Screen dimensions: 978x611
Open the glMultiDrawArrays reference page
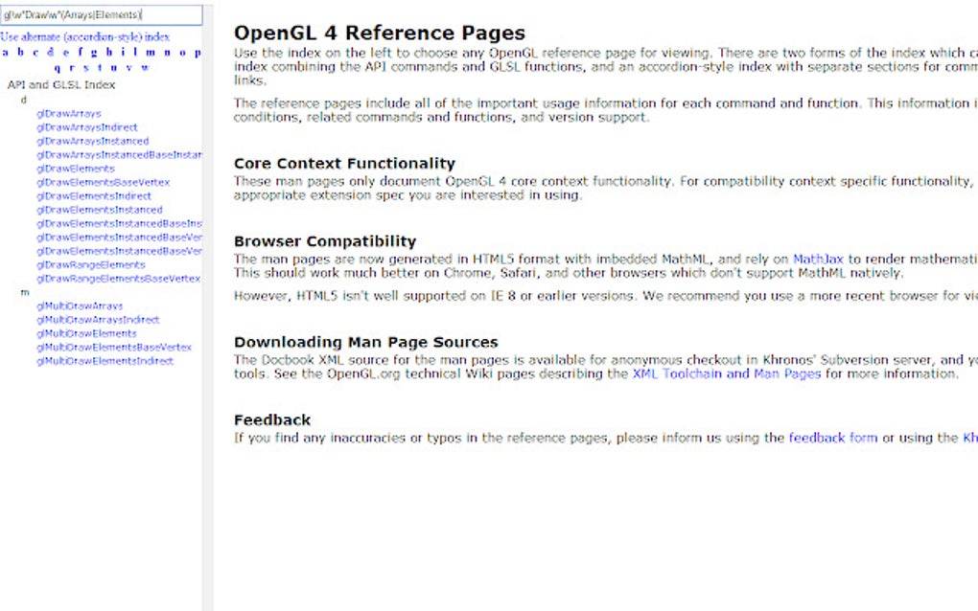click(80, 305)
